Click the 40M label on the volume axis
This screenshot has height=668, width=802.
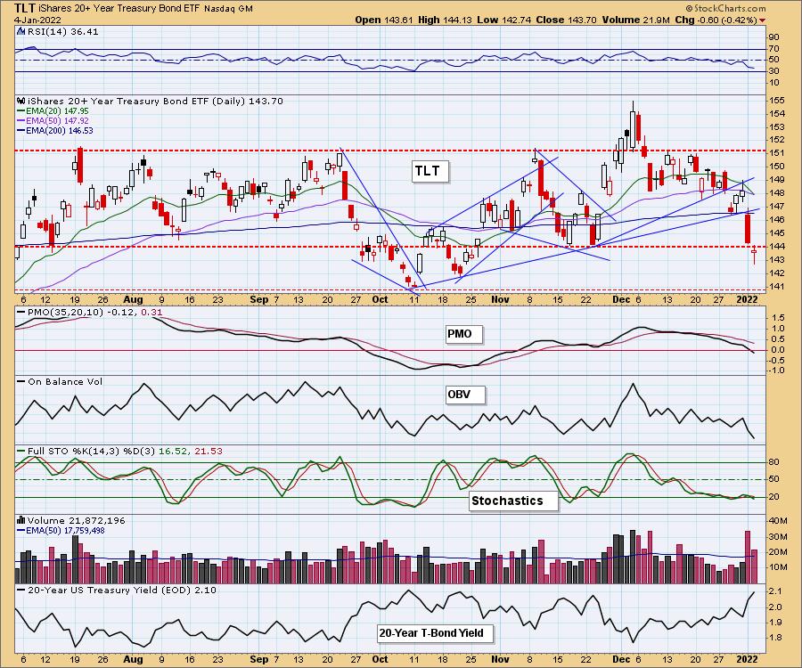[x=778, y=521]
